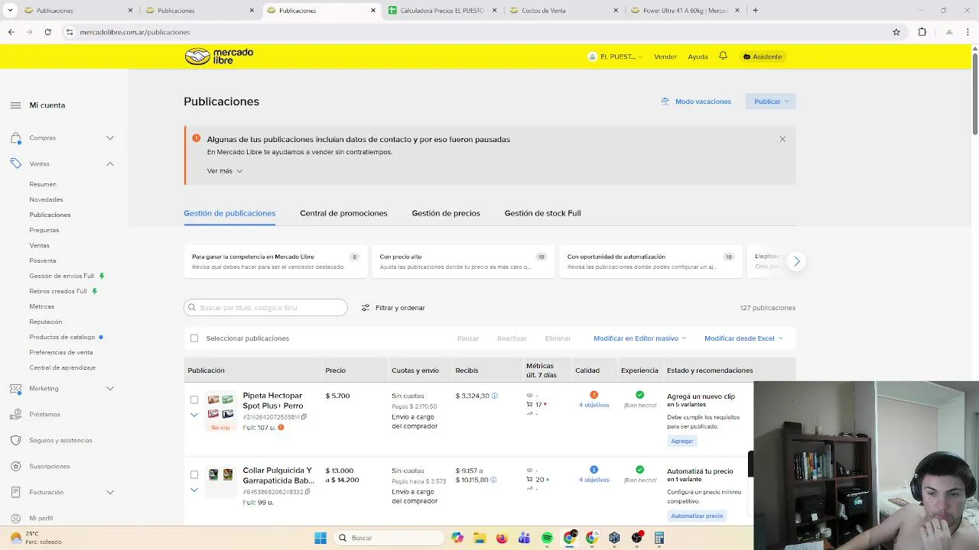Viewport: 979px width, 550px height.
Task: Expand the Facturación sidebar section
Action: 110,493
